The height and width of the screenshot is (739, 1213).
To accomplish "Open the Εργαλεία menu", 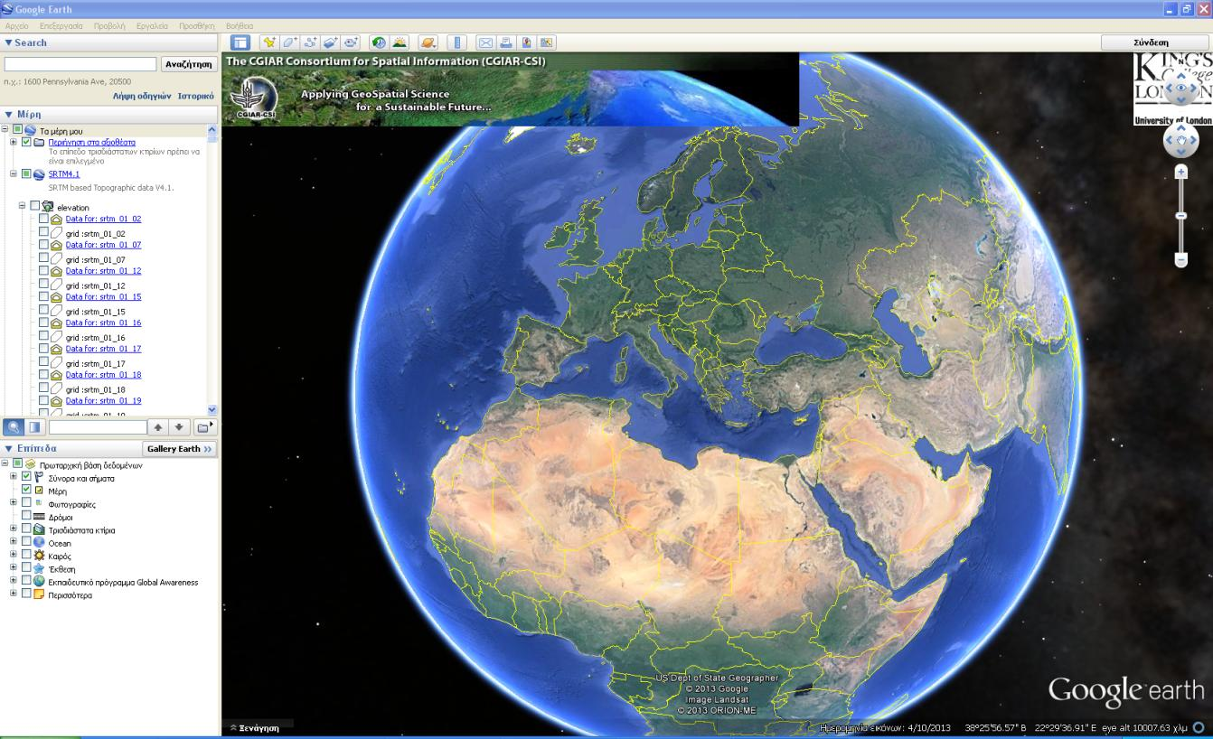I will (x=154, y=26).
